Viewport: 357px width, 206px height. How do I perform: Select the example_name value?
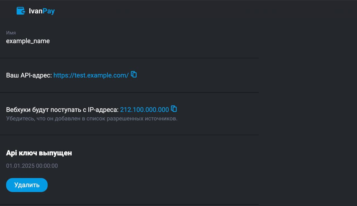click(28, 41)
